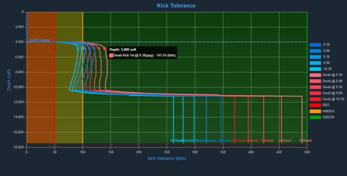
Task: Click the Swab Kick Tol tooltip box
Action: point(143,52)
